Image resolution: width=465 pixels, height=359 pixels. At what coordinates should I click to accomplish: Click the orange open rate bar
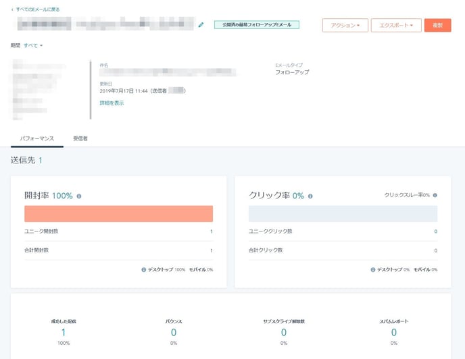[x=119, y=214]
